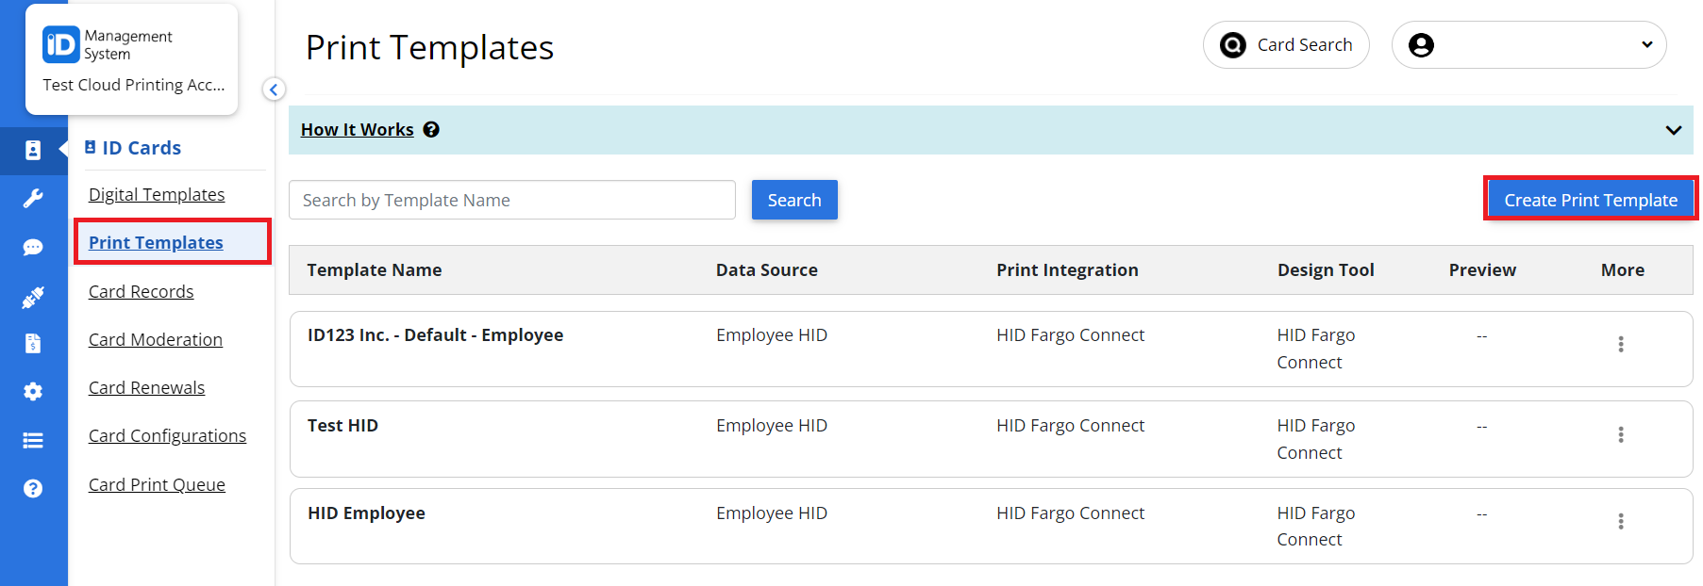
Task: Open More options for ID123 Inc. template
Action: click(x=1621, y=344)
